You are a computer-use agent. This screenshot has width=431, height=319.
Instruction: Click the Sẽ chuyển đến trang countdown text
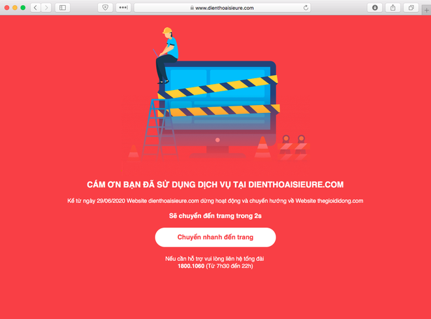(x=215, y=216)
